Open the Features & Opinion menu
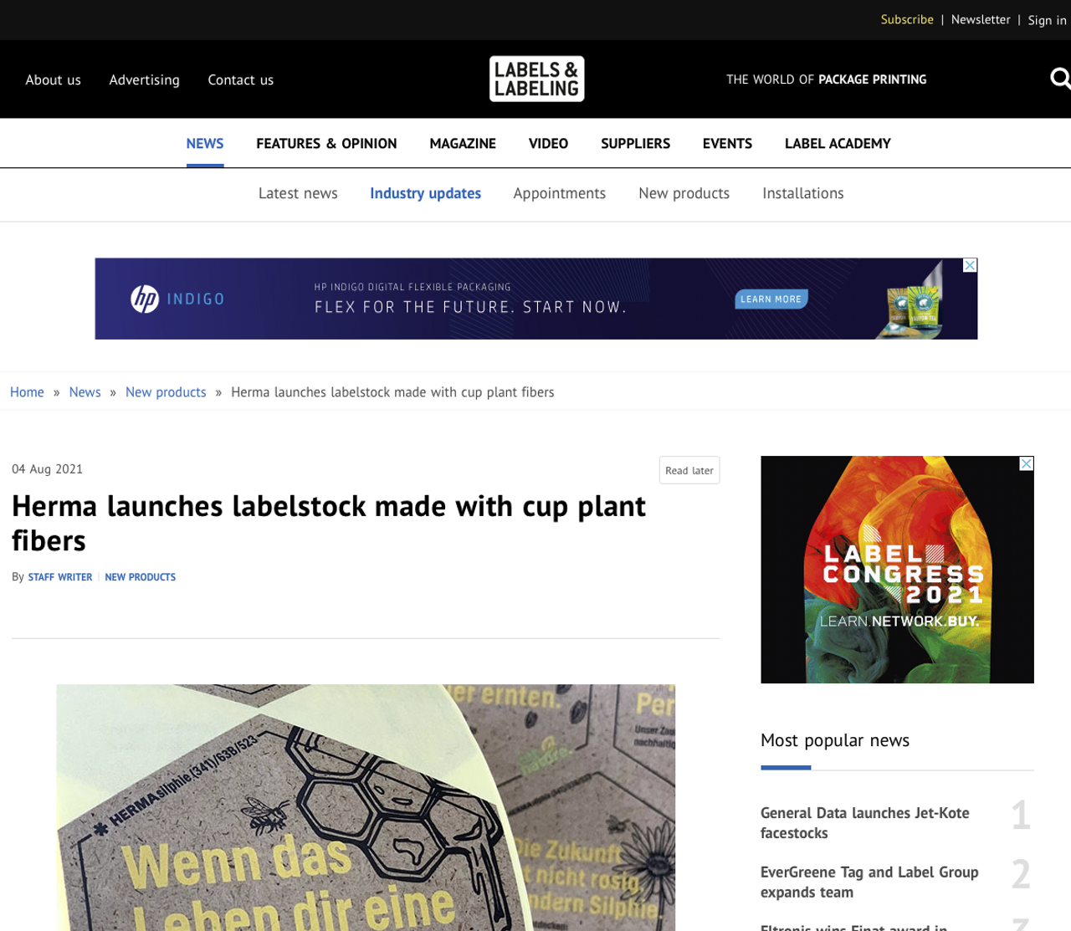Screen dimensions: 1071x931 pos(326,143)
